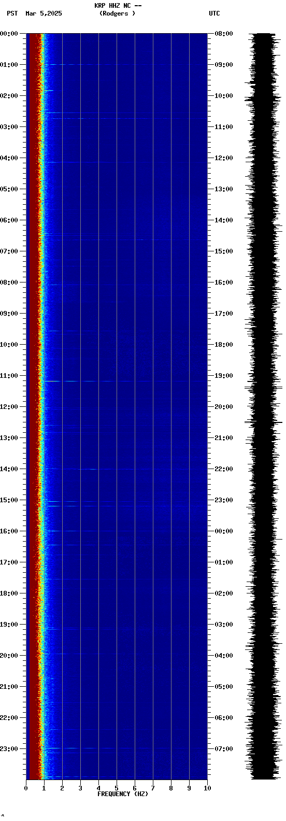Click the '07:00' UTC time label
Viewport: 286px width, 821px height.
point(224,749)
